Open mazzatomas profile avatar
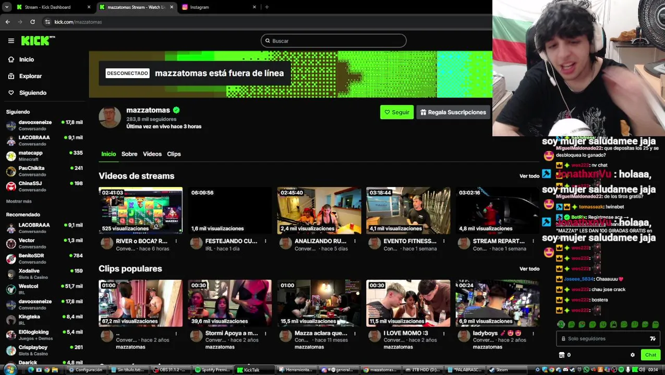Image resolution: width=665 pixels, height=375 pixels. pyautogui.click(x=110, y=117)
